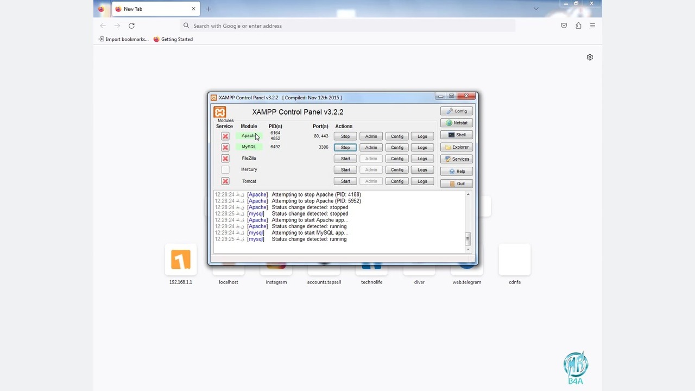Screen dimensions: 695x391
Task: Open the Firefox application menu (hamburger)
Action: 592,26
